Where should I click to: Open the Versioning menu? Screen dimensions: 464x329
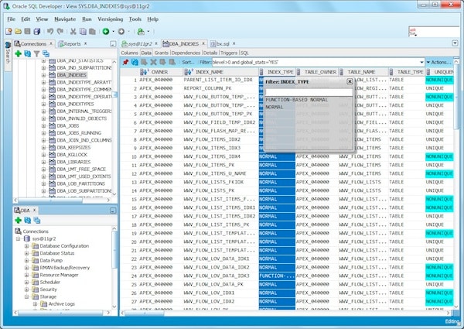click(x=112, y=17)
